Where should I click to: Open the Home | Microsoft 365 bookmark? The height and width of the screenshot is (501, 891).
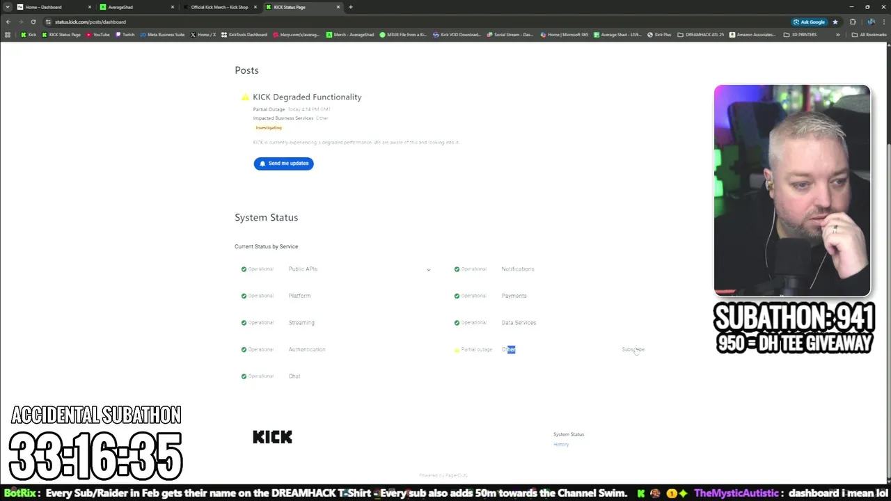click(564, 35)
